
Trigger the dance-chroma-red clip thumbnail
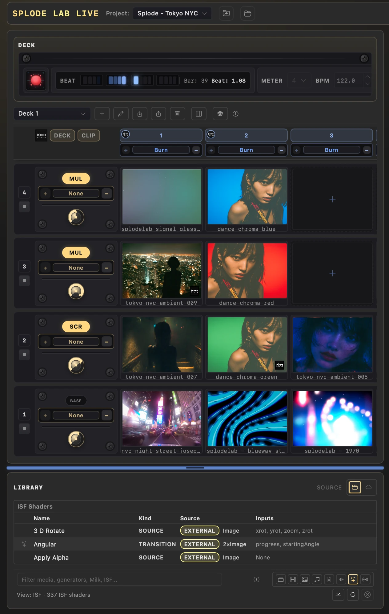pos(247,271)
